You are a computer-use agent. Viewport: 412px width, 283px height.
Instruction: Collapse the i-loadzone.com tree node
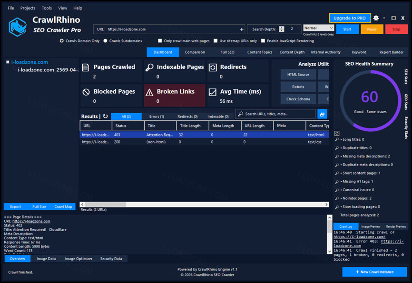tap(8, 62)
